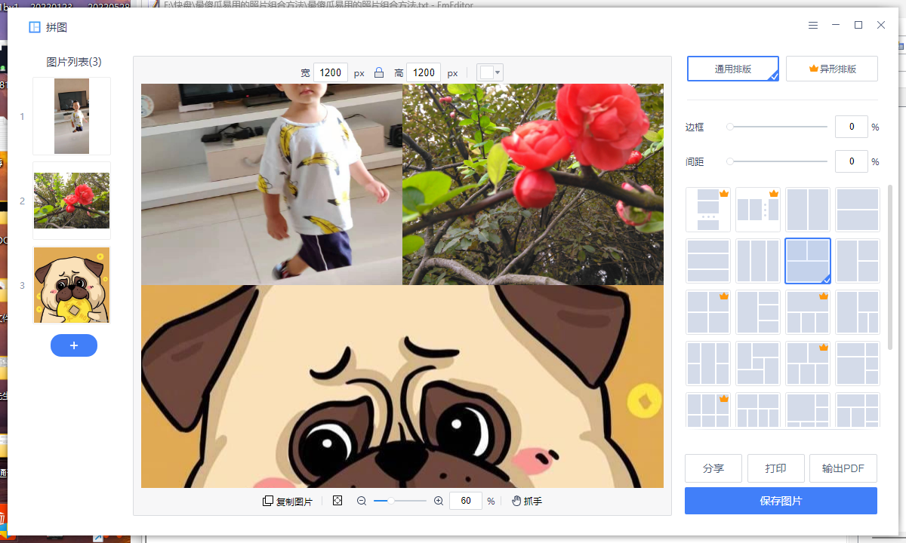Viewport: 906px width, 543px height.
Task: Choose the three stacked rows layout
Action: [708, 261]
